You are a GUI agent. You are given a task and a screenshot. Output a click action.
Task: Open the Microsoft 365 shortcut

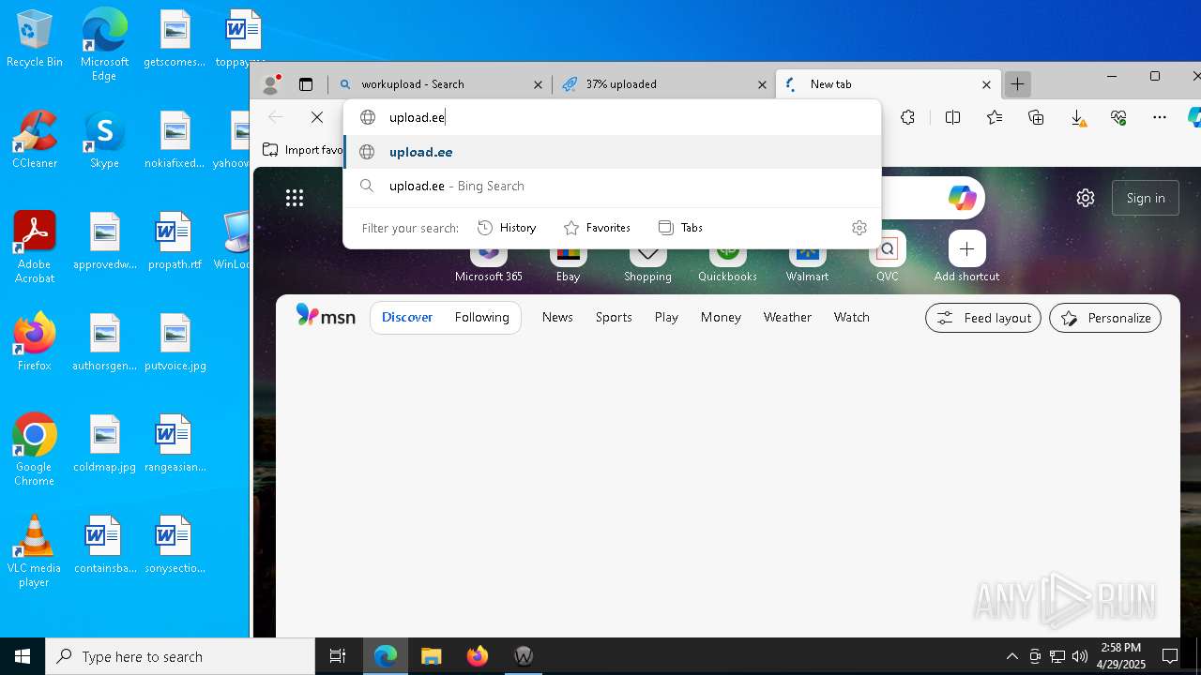pos(489,264)
